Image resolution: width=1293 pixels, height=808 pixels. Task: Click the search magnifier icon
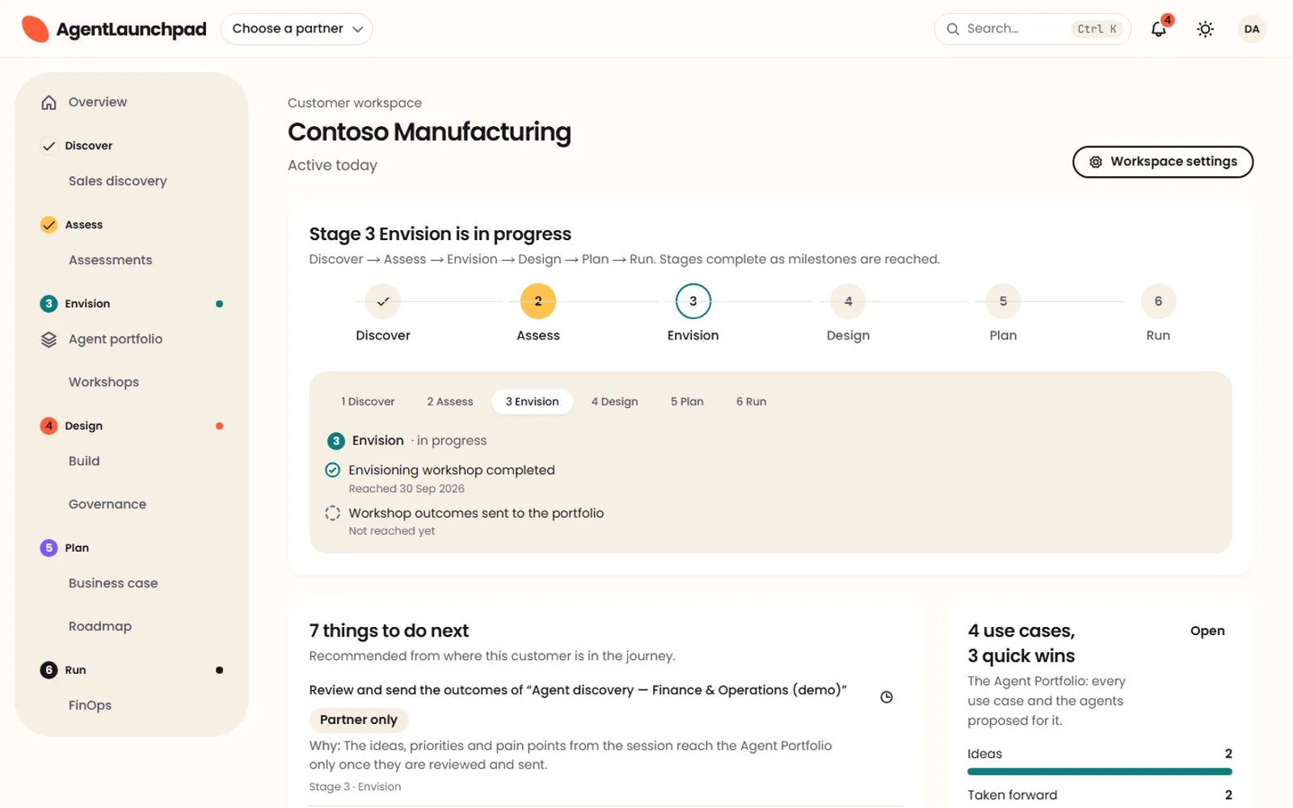click(953, 29)
